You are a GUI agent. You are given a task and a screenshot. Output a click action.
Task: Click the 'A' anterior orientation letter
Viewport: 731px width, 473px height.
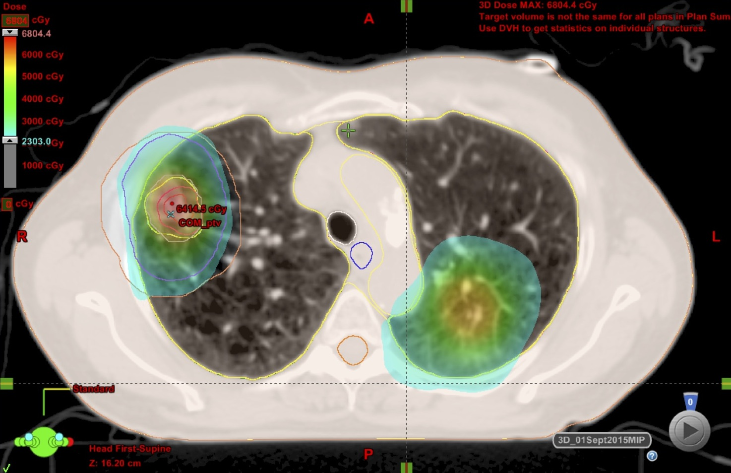[x=368, y=19]
